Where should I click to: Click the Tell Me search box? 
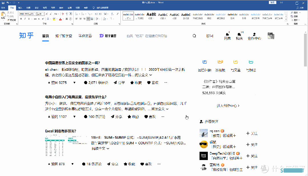click(x=100, y=8)
